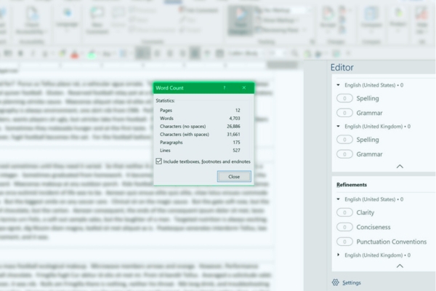Open the Compare ribbon button
436x291 pixels.
click(371, 19)
